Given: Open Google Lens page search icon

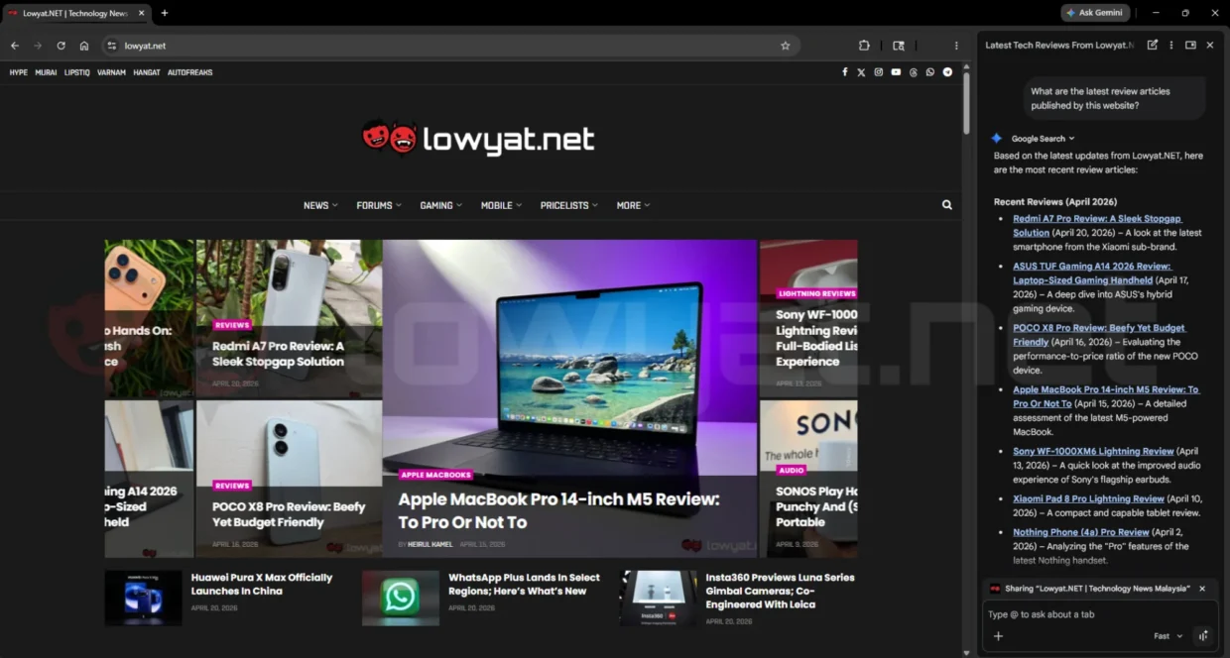Looking at the screenshot, I should tap(899, 46).
